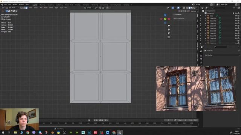Collapse the Collection tree node
241x135 pixels.
point(203,13)
